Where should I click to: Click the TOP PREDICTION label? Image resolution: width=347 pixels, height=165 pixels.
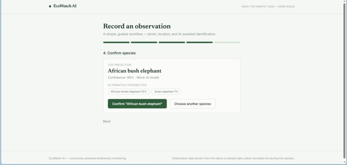click(x=120, y=65)
